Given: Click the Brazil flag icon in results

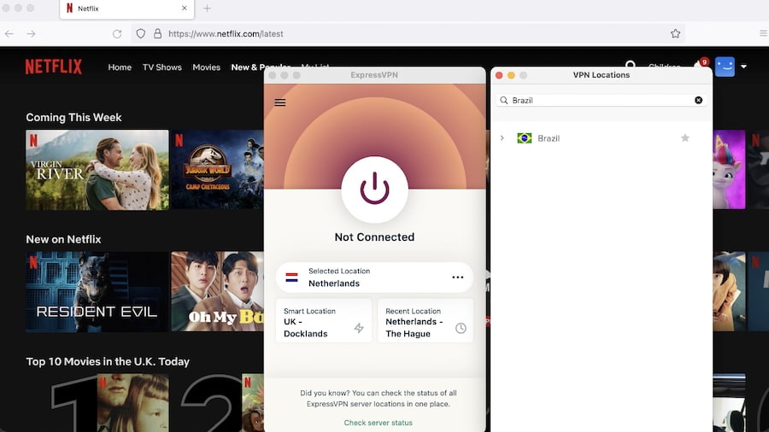Looking at the screenshot, I should point(525,138).
